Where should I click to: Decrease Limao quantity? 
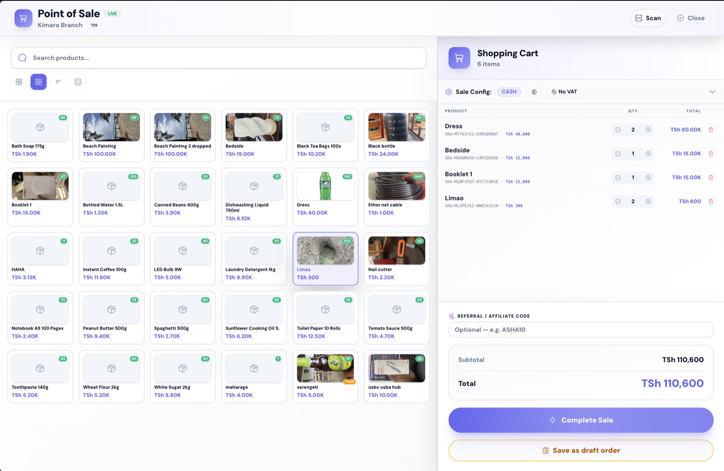[618, 202]
